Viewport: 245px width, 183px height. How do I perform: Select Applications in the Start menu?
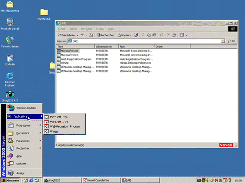pyautogui.click(x=24, y=116)
